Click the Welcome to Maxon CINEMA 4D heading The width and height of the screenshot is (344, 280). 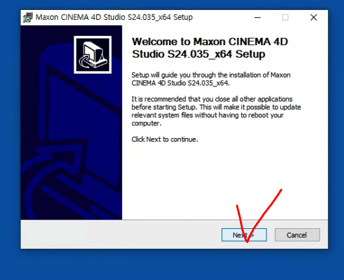tap(210, 48)
